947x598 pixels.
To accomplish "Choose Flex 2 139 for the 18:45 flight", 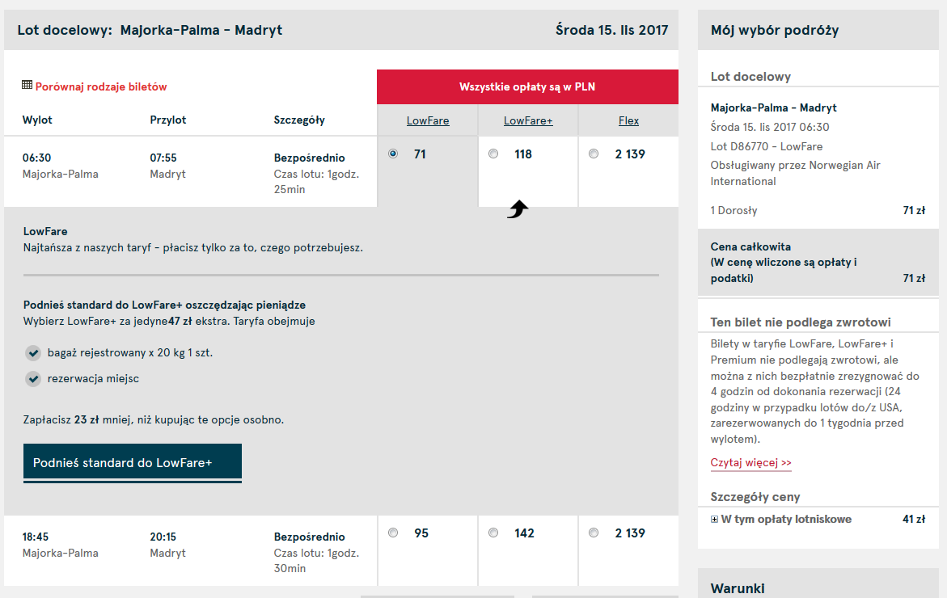I will pos(594,533).
